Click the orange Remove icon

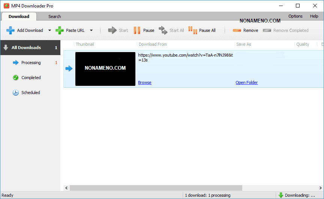click(x=237, y=30)
